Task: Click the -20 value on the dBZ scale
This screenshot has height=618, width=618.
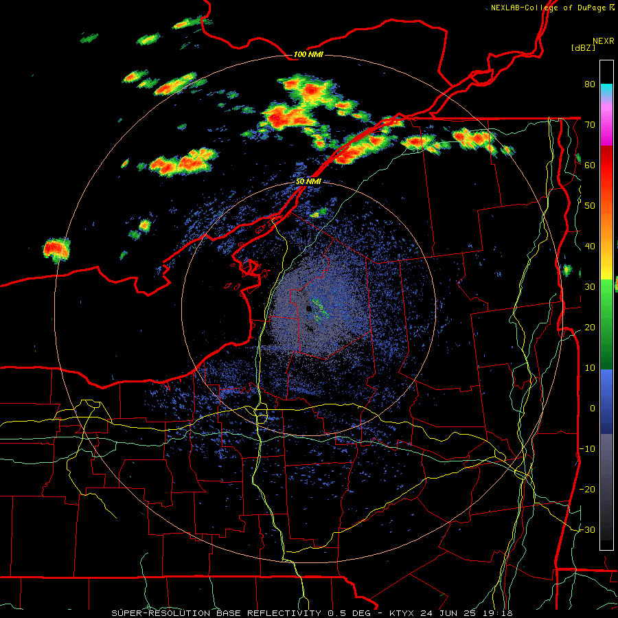Action: pyautogui.click(x=587, y=489)
